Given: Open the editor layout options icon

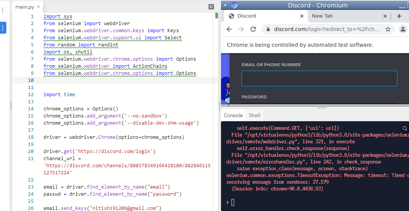Looking at the screenshot, I should [x=211, y=7].
